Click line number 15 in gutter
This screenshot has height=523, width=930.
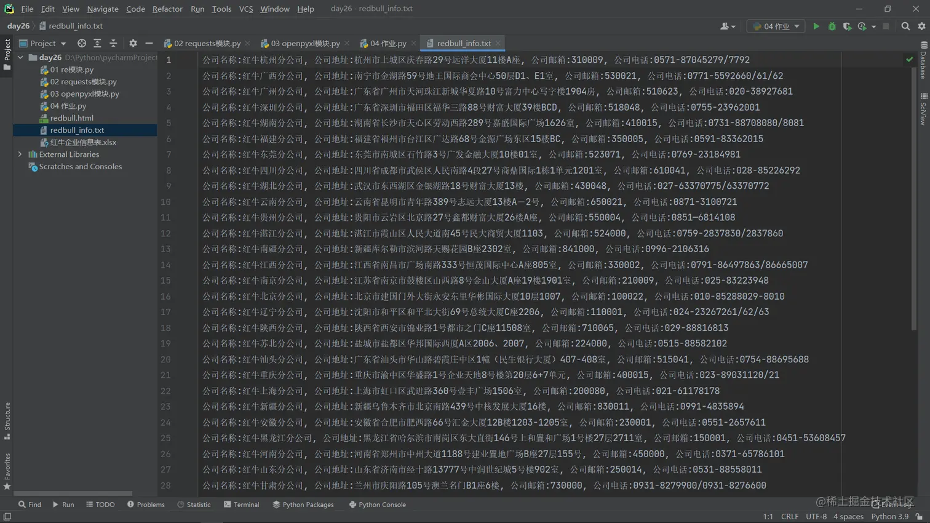[165, 281]
